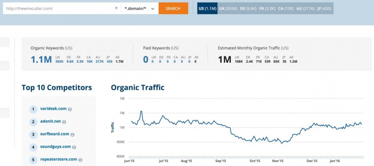
Task: Click the Organic Traffic chart heading
Action: click(x=138, y=87)
